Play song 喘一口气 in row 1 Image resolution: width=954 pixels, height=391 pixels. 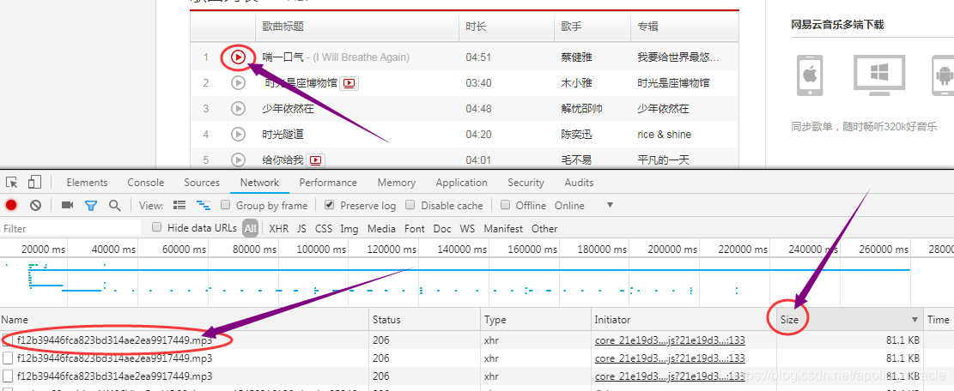[x=239, y=57]
